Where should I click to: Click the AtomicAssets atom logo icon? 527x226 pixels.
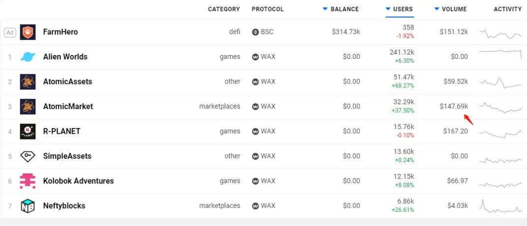click(x=28, y=82)
